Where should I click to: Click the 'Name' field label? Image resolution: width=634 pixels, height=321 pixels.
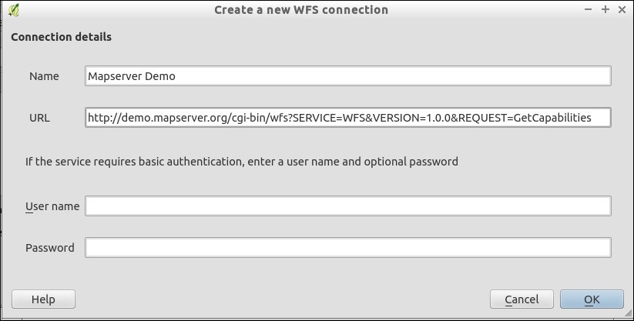(44, 76)
